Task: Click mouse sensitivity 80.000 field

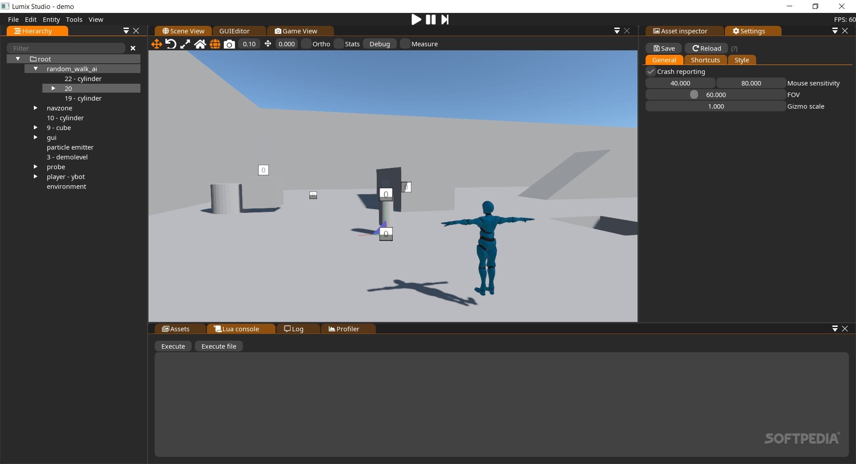Action: pyautogui.click(x=751, y=83)
